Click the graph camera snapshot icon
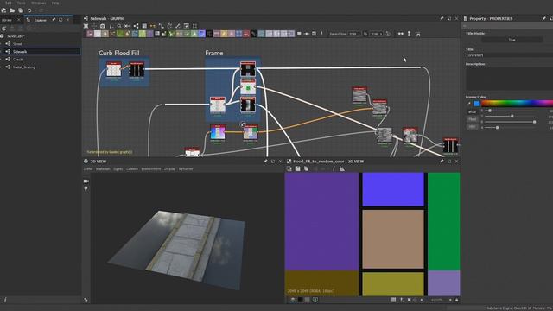Viewport: 553px width, 311px height. click(103, 26)
